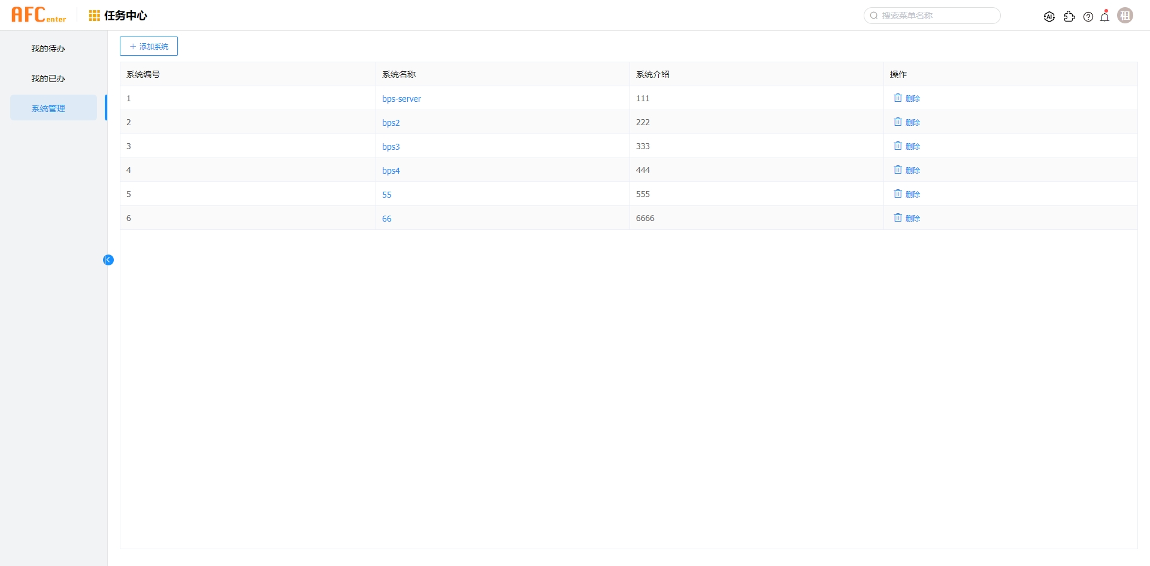Open the system named 55
1150x566 pixels.
387,195
